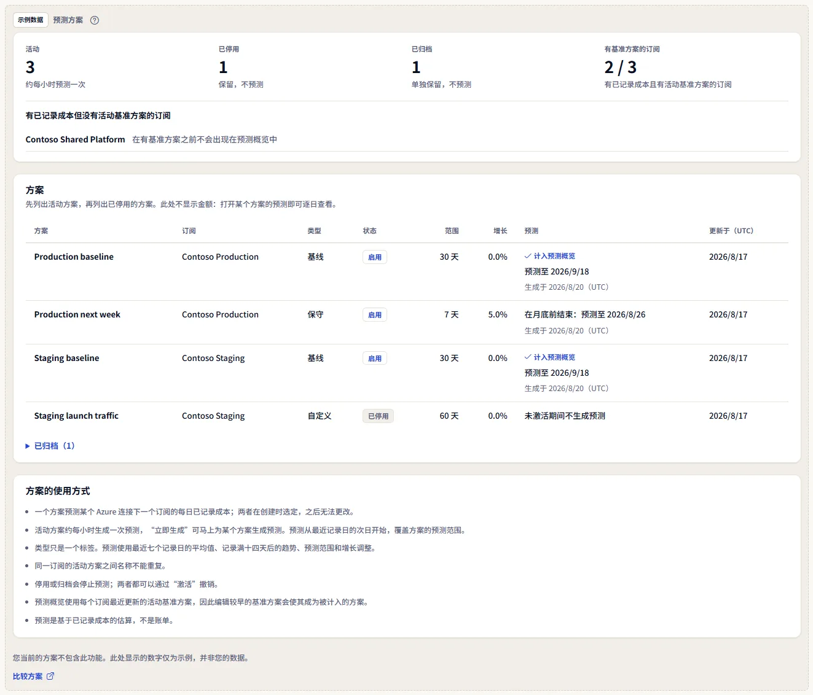Click the 约每小时预测一次 caption
This screenshot has width=813, height=695.
[x=55, y=85]
